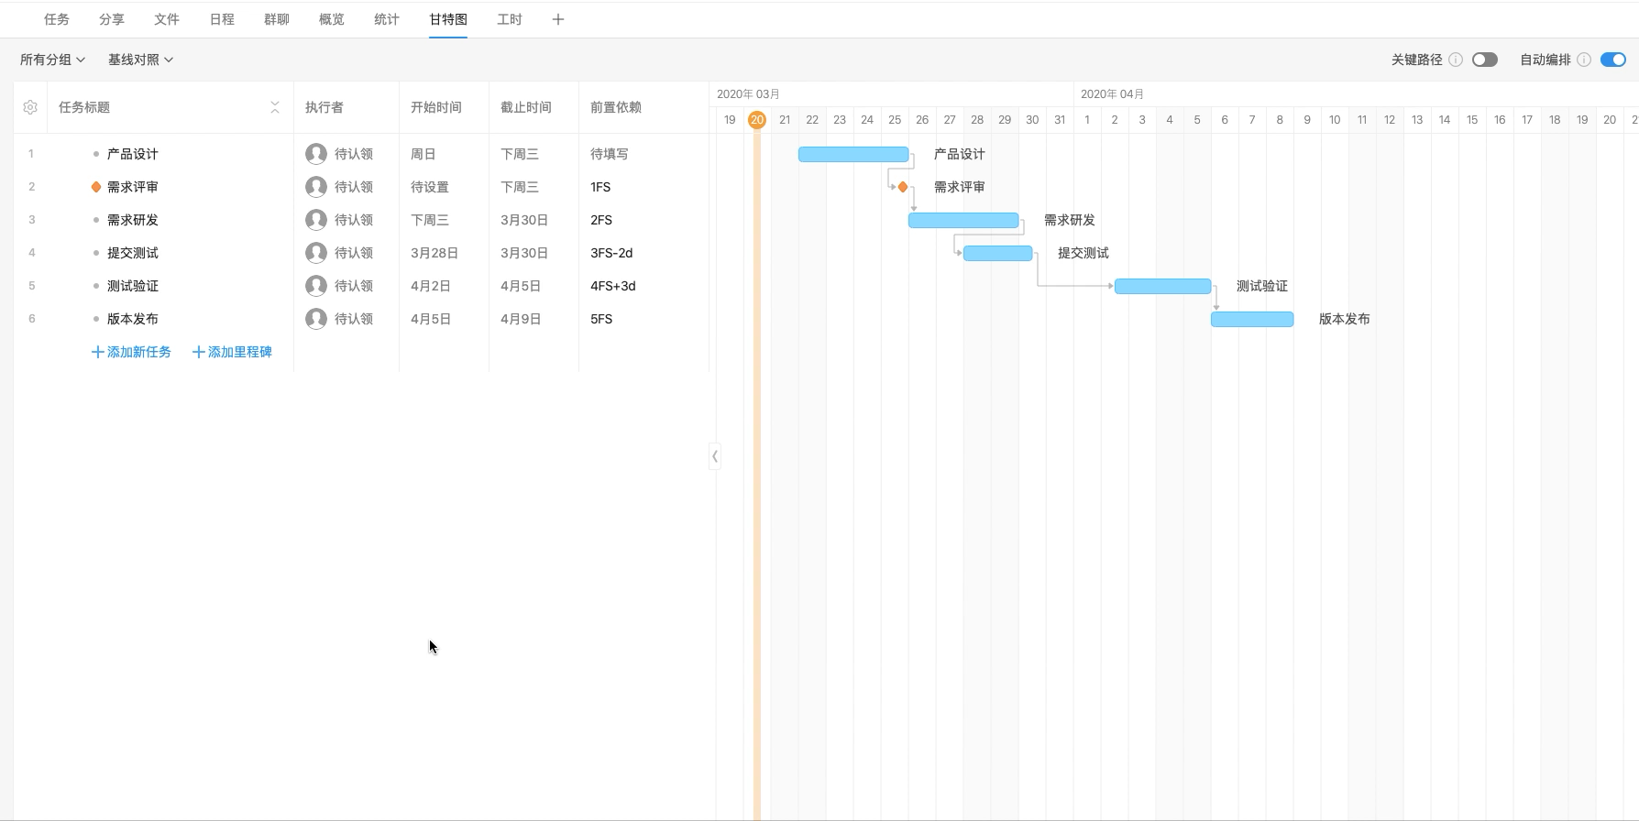Open task title 测试验证 in table
Screen dimensions: 1639x821
coord(133,286)
